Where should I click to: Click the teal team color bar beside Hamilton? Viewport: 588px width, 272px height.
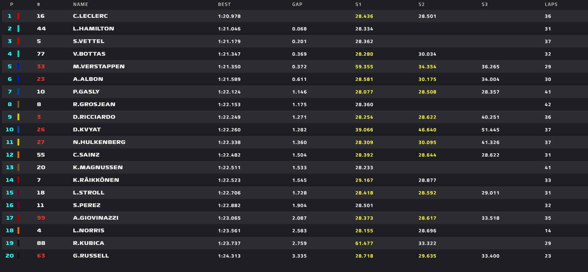coord(18,29)
